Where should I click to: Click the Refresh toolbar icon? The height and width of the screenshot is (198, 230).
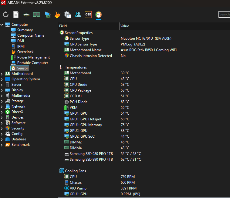point(6,14)
